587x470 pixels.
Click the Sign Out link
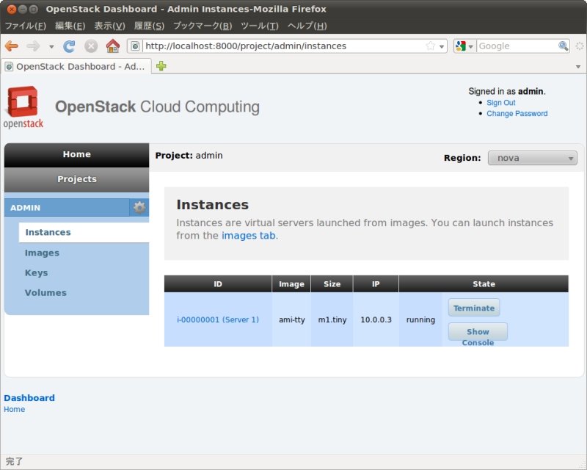click(501, 103)
